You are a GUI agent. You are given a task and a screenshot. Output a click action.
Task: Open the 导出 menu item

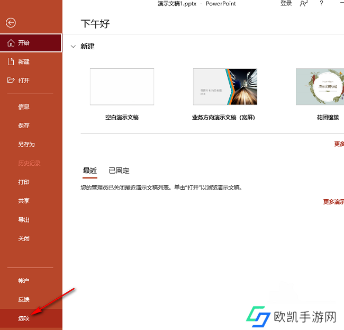[31, 220]
